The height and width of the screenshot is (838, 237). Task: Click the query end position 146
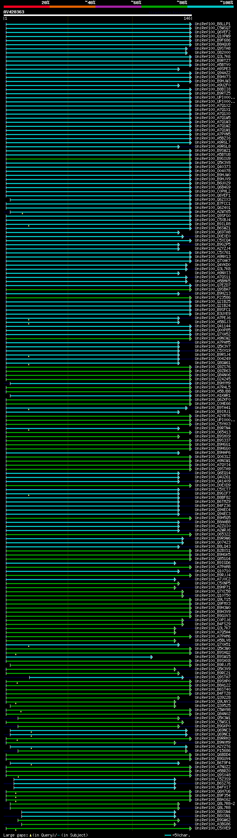[x=187, y=18]
